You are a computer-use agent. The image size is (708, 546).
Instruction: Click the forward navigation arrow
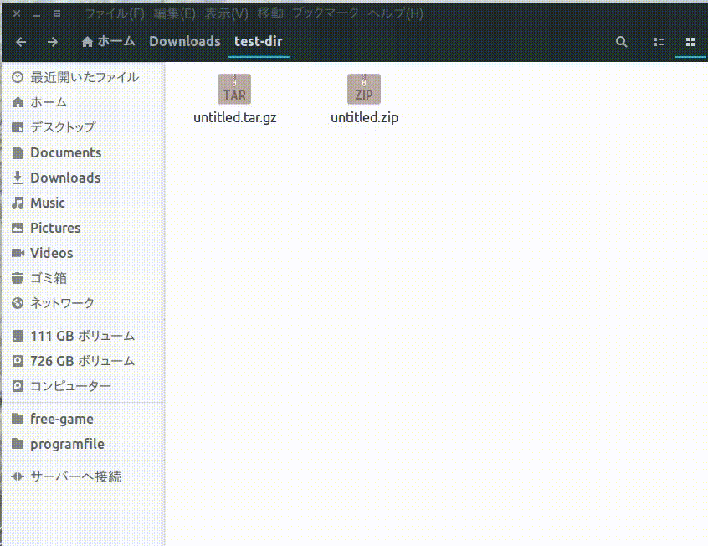(52, 41)
